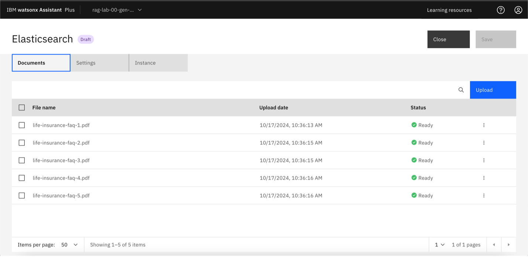This screenshot has height=257, width=528.
Task: Open the user profile icon
Action: point(518,10)
